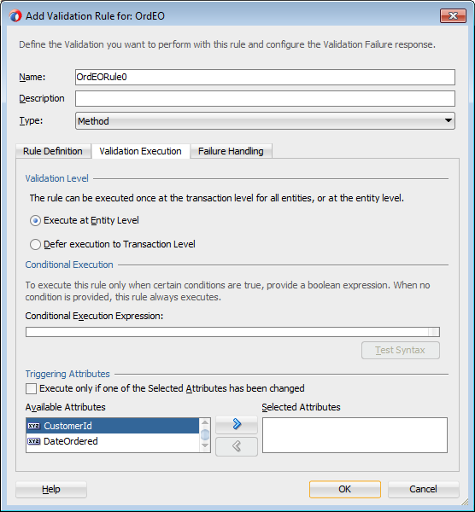Click the Oracle JDeveloper logo in title bar
This screenshot has height=512, width=475.
pos(15,15)
